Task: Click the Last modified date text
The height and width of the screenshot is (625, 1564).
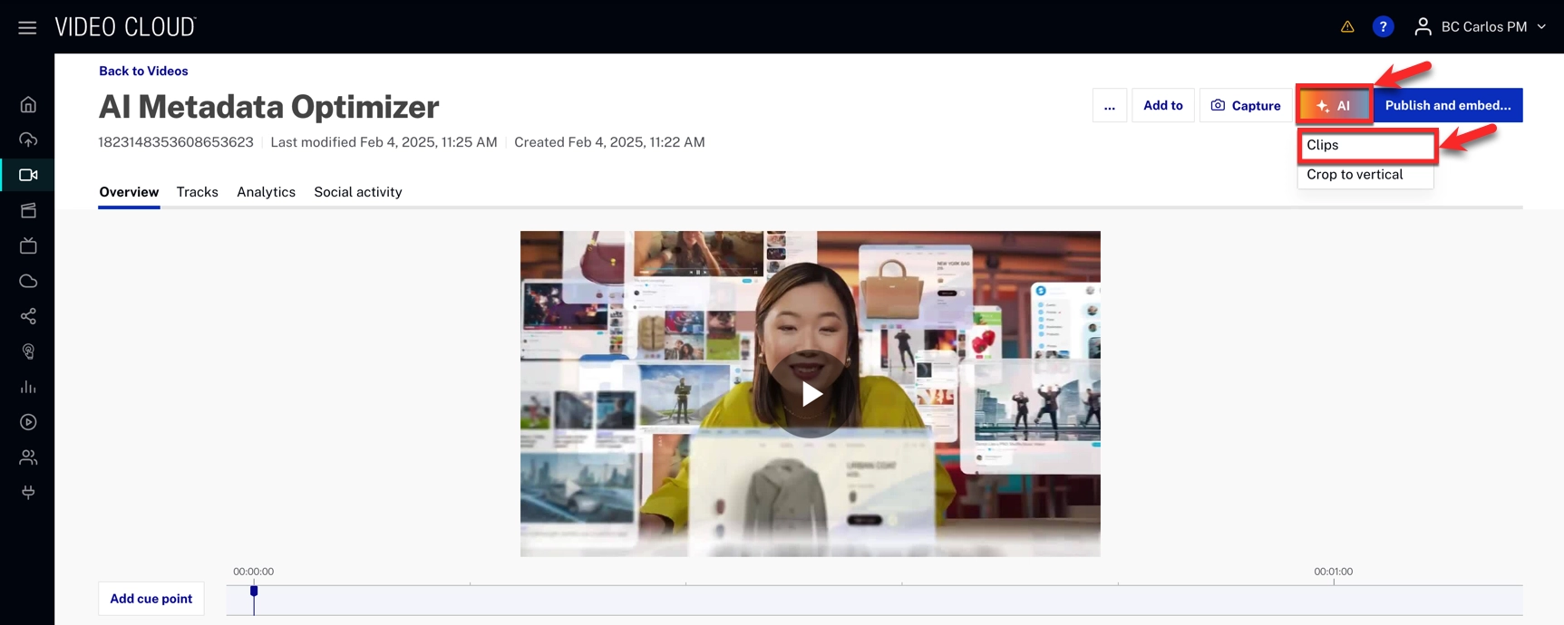Action: 384,142
